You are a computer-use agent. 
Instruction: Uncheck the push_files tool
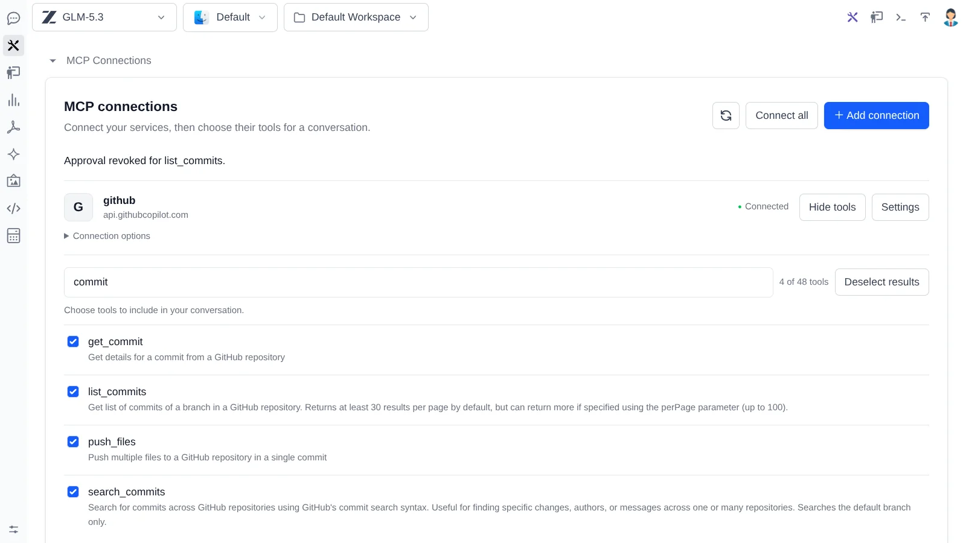[73, 442]
